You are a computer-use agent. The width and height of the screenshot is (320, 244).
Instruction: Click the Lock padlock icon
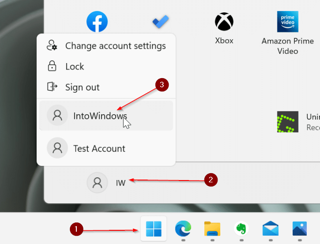(52, 66)
